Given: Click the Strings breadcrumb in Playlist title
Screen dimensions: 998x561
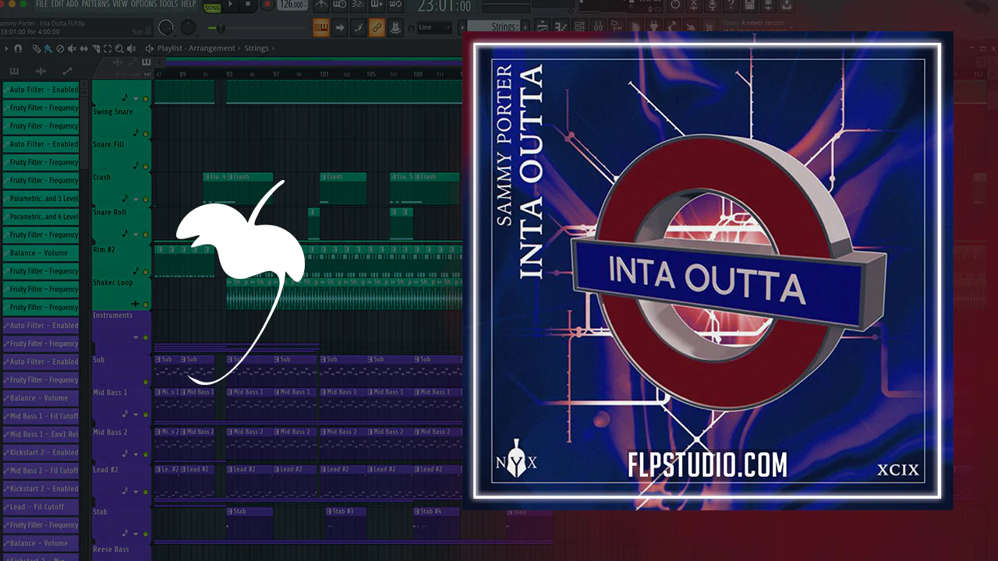Looking at the screenshot, I should 257,48.
